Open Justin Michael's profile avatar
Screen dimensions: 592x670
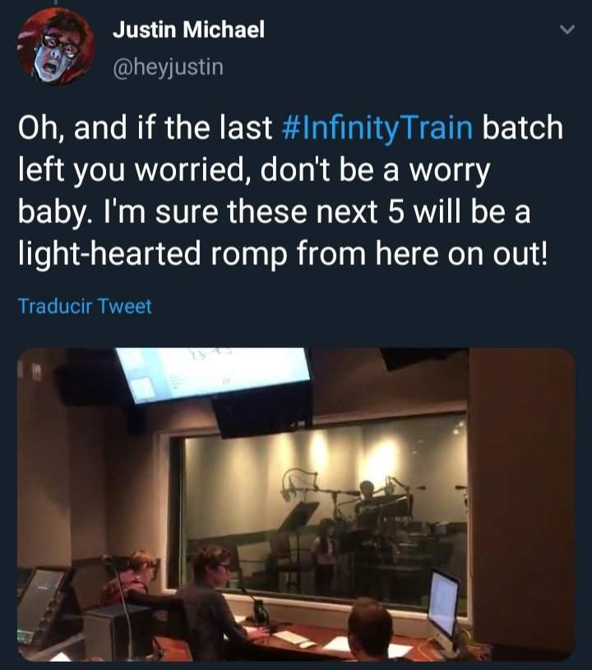(57, 47)
